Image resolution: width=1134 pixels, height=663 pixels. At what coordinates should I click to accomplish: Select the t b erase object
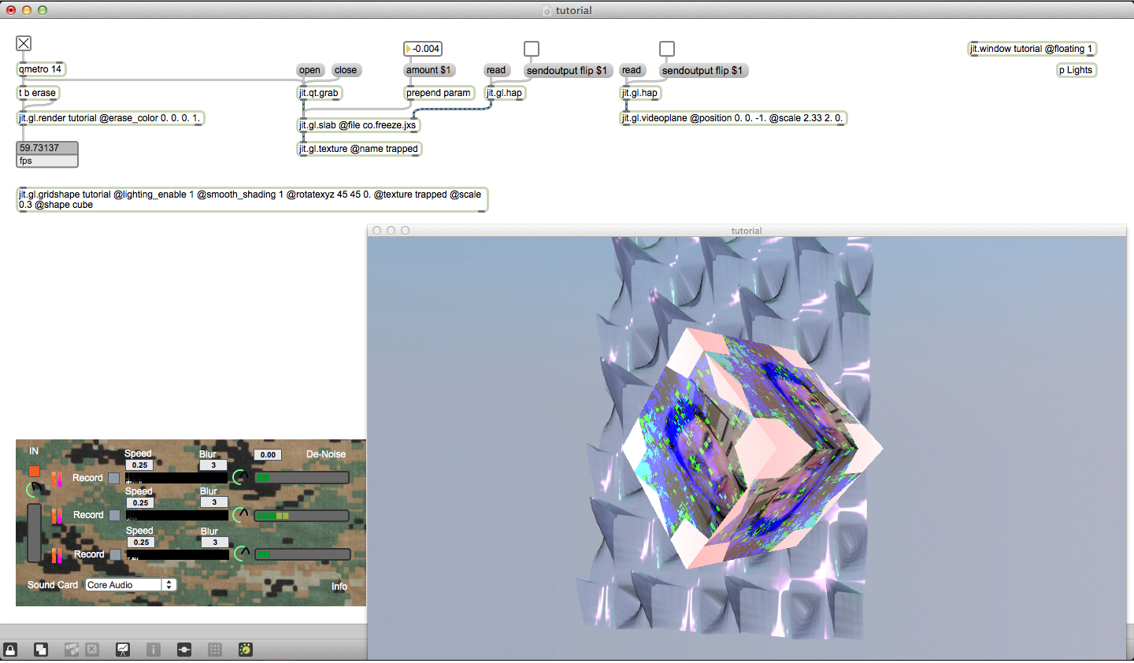tap(38, 93)
